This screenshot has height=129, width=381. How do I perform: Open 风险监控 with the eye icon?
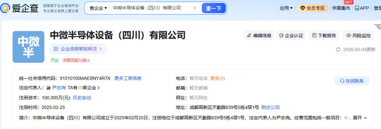pyautogui.click(x=358, y=36)
